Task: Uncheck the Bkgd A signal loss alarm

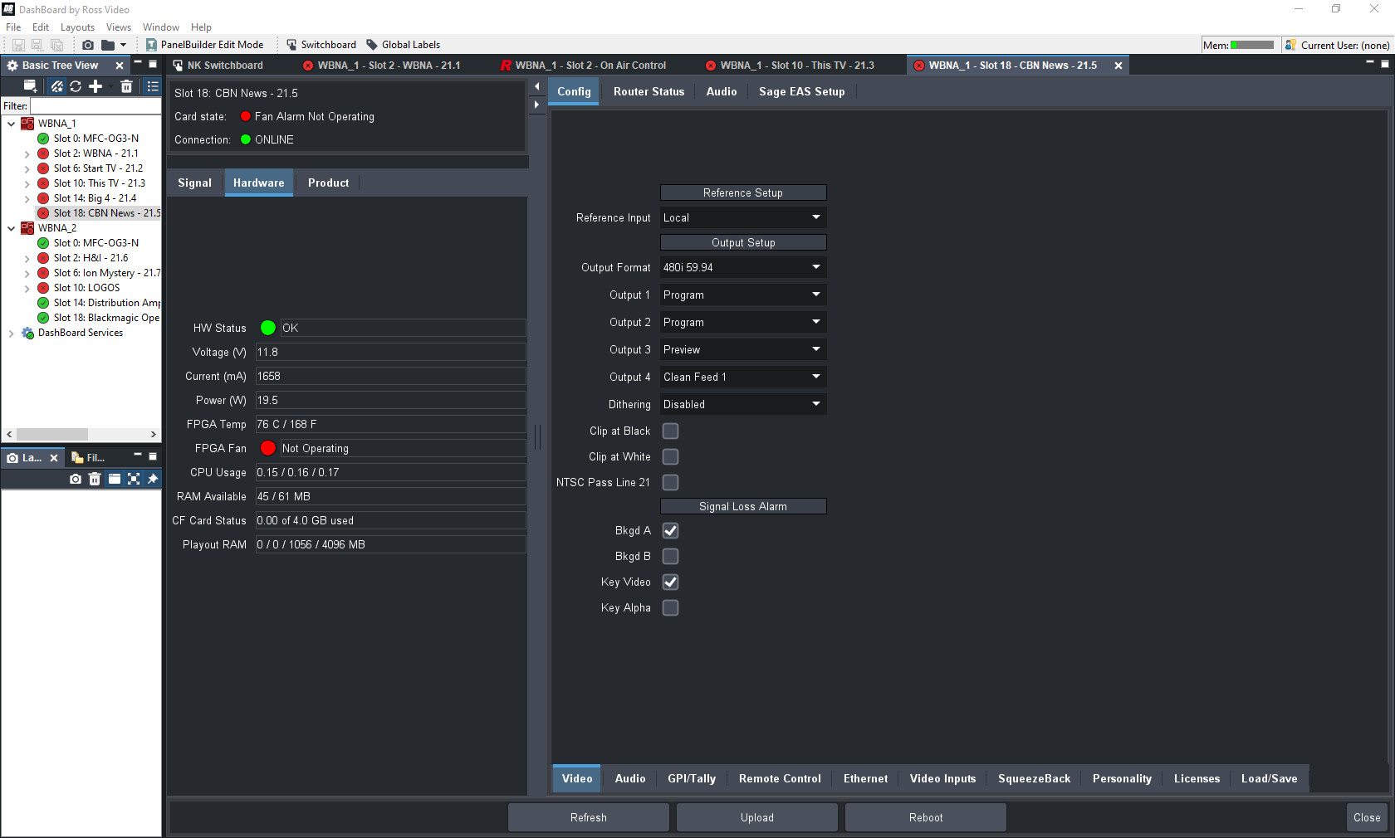Action: 670,530
